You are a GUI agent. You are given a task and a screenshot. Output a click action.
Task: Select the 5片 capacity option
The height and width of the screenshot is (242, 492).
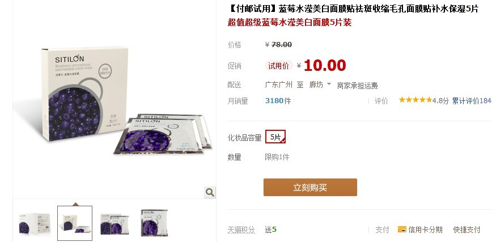pyautogui.click(x=275, y=137)
